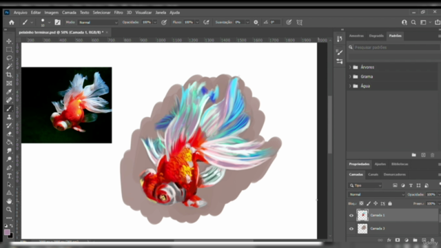Image resolution: width=441 pixels, height=248 pixels.
Task: Open the Fluxo dropdown arrow
Action: pyautogui.click(x=197, y=22)
